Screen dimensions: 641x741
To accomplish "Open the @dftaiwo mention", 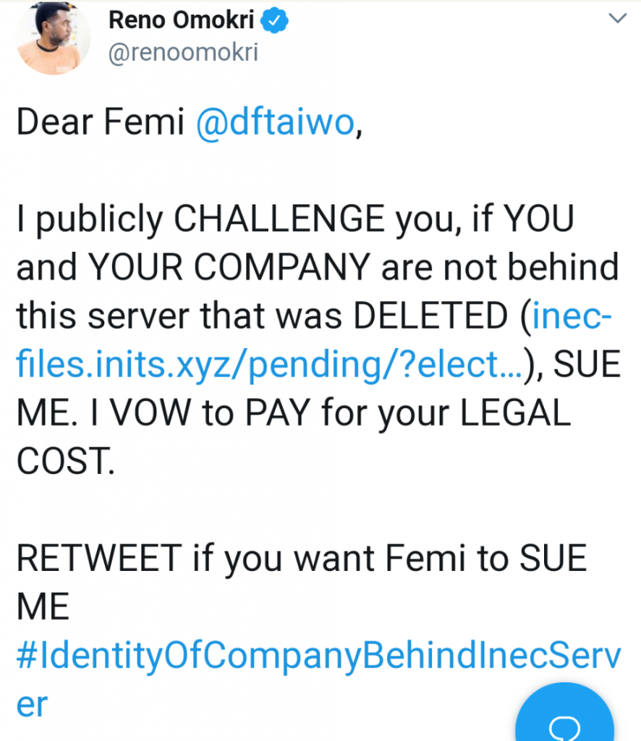I will click(x=274, y=124).
